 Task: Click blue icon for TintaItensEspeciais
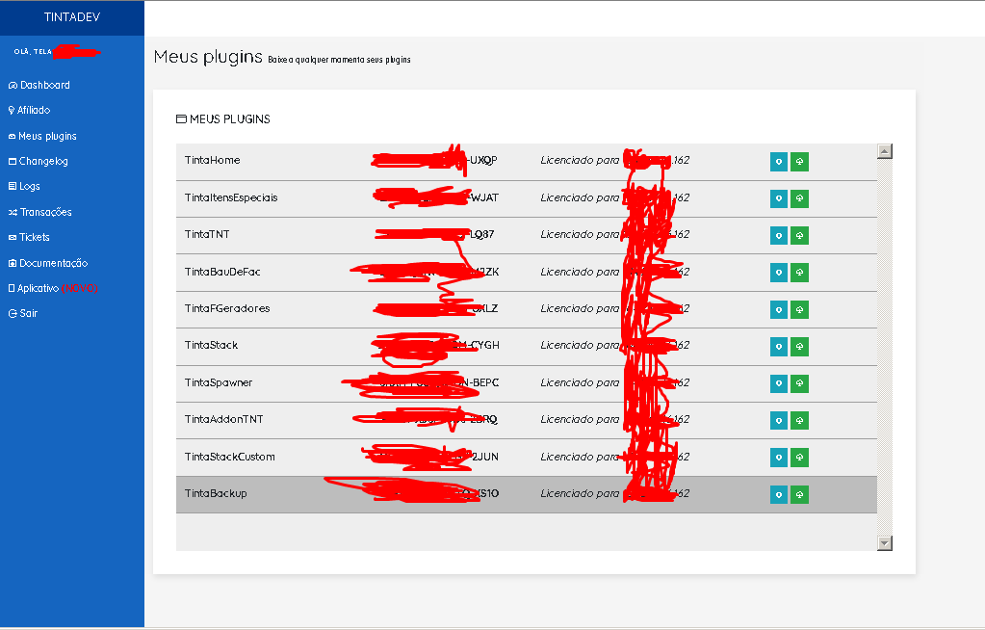tap(779, 198)
